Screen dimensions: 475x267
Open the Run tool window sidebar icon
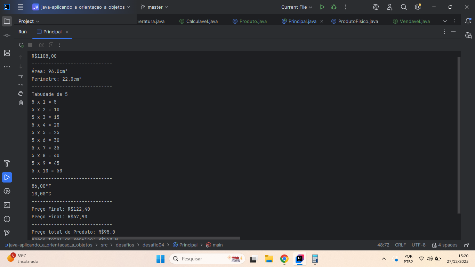click(7, 177)
